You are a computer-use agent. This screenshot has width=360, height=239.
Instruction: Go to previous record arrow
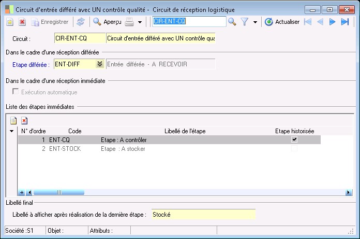pos(320,22)
